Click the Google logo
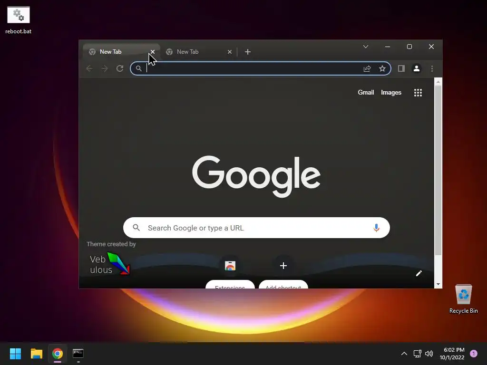 point(256,176)
